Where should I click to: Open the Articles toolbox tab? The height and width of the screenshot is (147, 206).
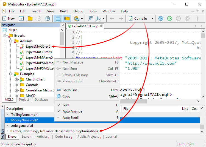point(43,137)
